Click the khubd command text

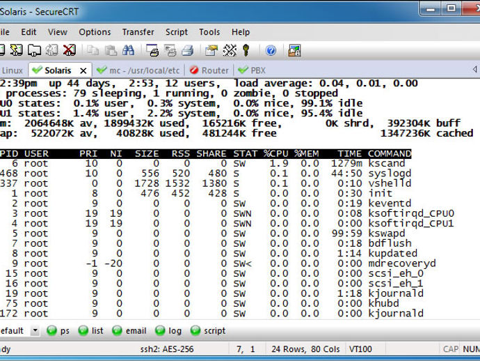383,304
